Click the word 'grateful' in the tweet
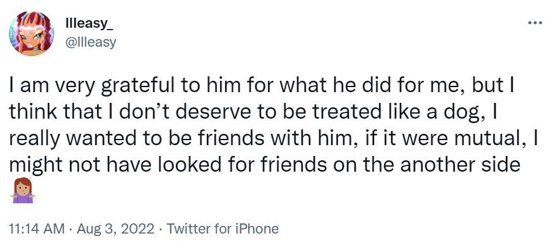Screen dimensions: 545x243 click(x=136, y=86)
